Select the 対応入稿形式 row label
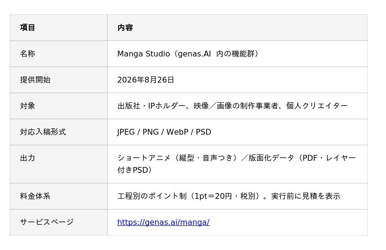This screenshot has height=250, width=386. tap(43, 132)
